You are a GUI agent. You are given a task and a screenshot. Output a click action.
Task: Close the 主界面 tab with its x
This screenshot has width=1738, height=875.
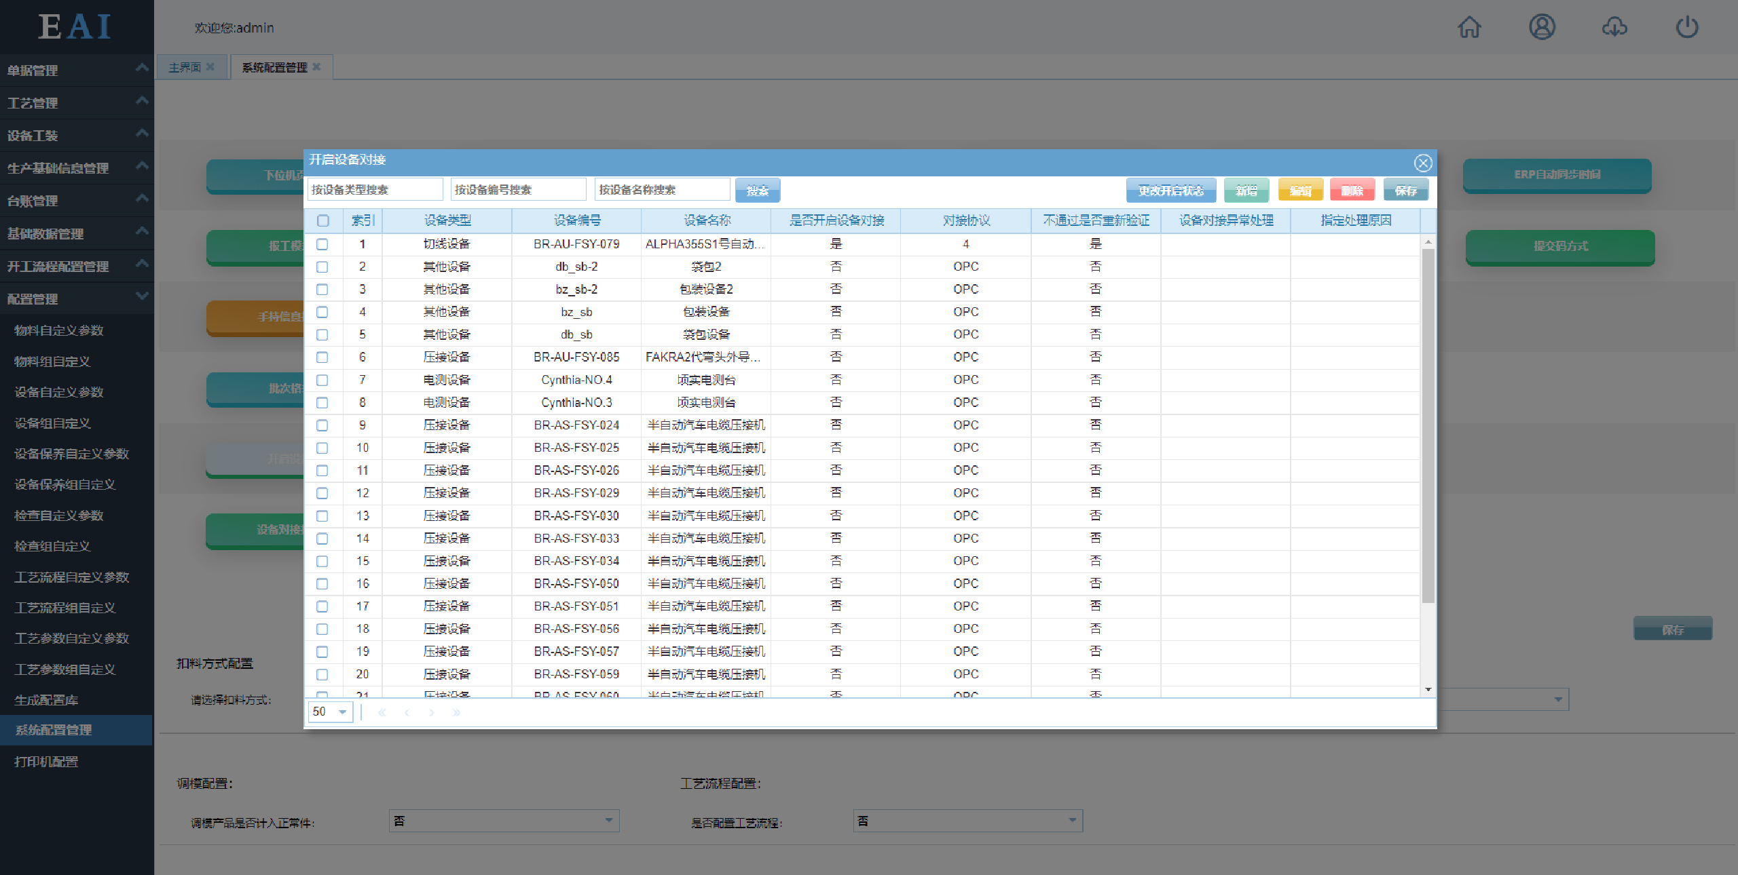click(x=210, y=66)
